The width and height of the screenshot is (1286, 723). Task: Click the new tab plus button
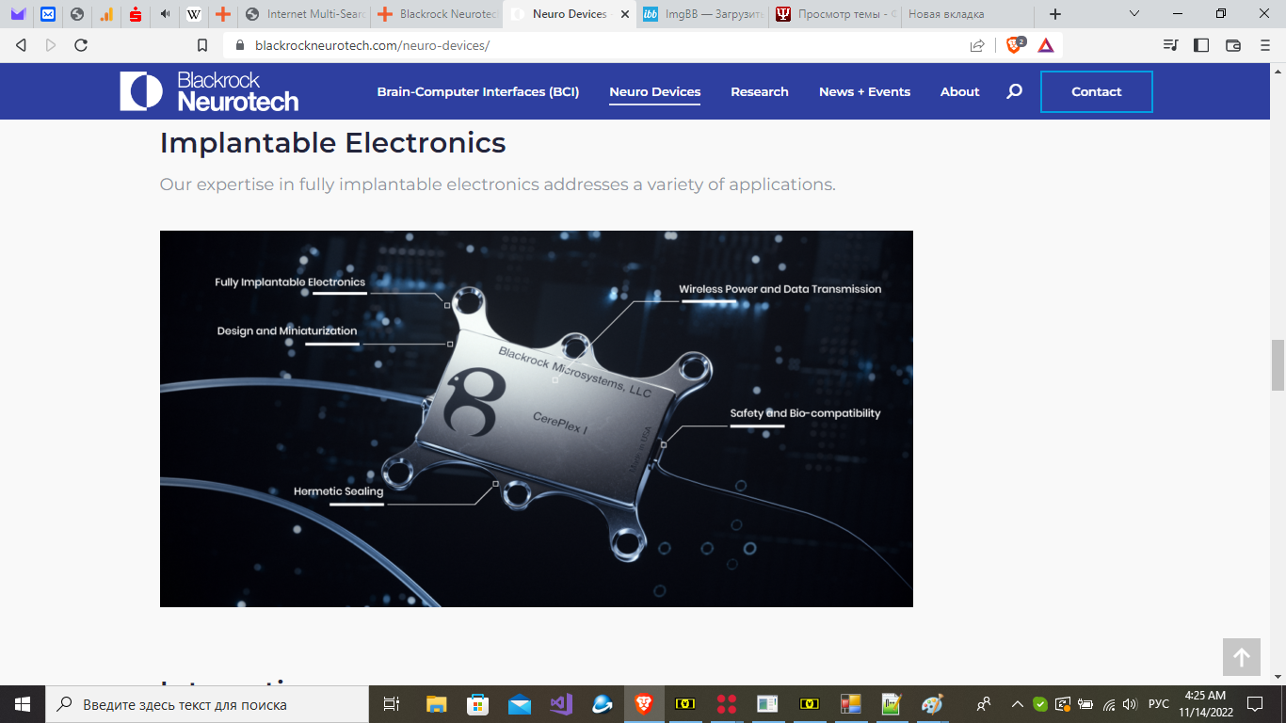click(x=1055, y=14)
